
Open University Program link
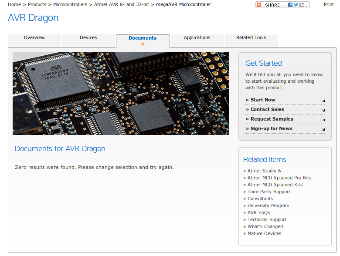(x=268, y=206)
